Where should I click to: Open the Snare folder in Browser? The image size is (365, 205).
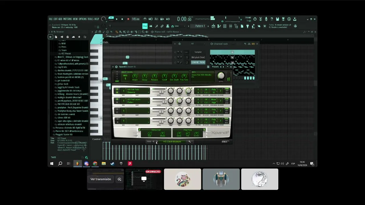point(64,50)
